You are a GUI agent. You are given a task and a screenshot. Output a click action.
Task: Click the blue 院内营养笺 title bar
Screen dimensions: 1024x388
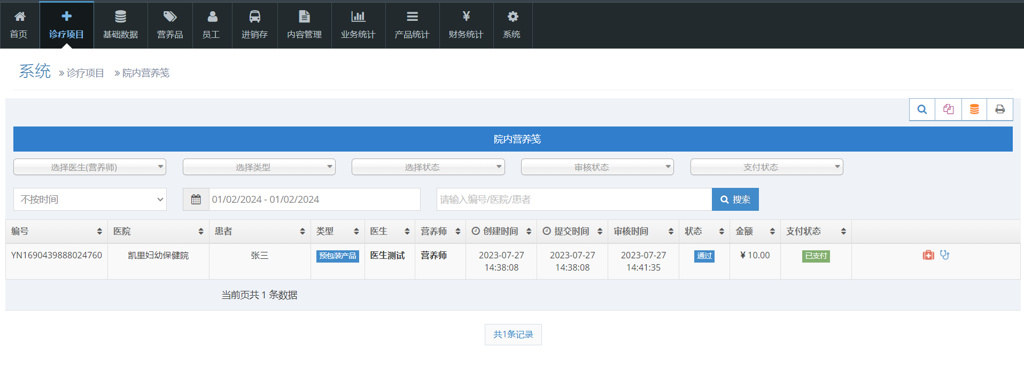click(513, 139)
